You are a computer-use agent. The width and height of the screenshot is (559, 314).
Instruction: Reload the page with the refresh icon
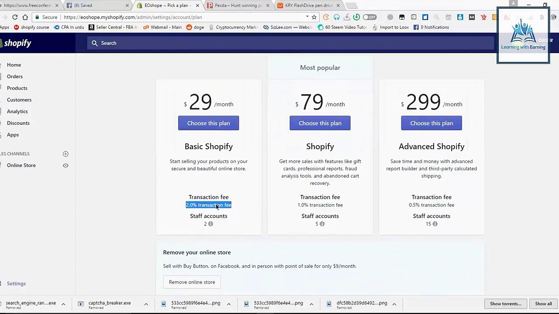pos(15,17)
